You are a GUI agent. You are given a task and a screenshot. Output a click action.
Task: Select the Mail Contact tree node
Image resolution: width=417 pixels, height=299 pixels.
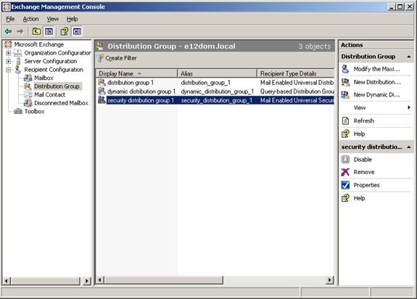(49, 94)
